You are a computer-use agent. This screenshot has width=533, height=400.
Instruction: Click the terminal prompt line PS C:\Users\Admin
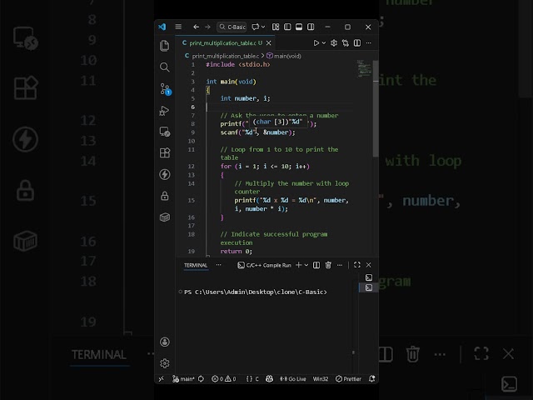256,292
